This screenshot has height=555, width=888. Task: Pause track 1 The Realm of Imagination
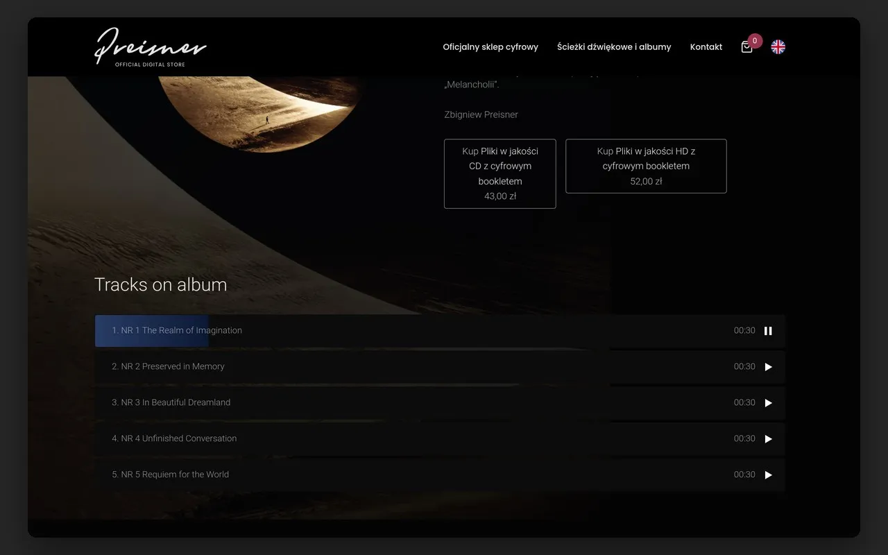pos(768,331)
